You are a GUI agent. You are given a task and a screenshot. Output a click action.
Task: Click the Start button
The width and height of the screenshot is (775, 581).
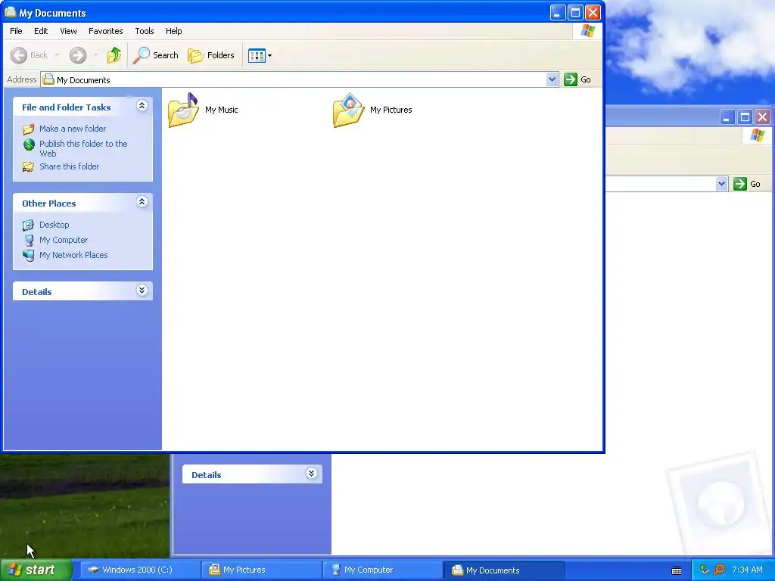(x=36, y=570)
